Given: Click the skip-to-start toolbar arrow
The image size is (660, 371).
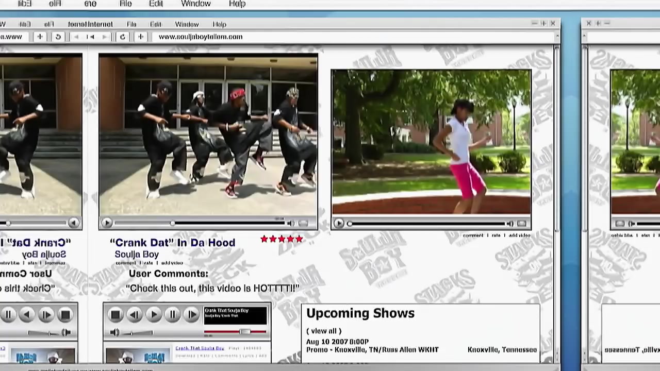Looking at the screenshot, I should [x=91, y=37].
